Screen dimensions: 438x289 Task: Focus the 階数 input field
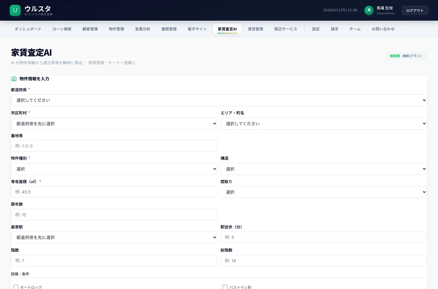pos(114,261)
